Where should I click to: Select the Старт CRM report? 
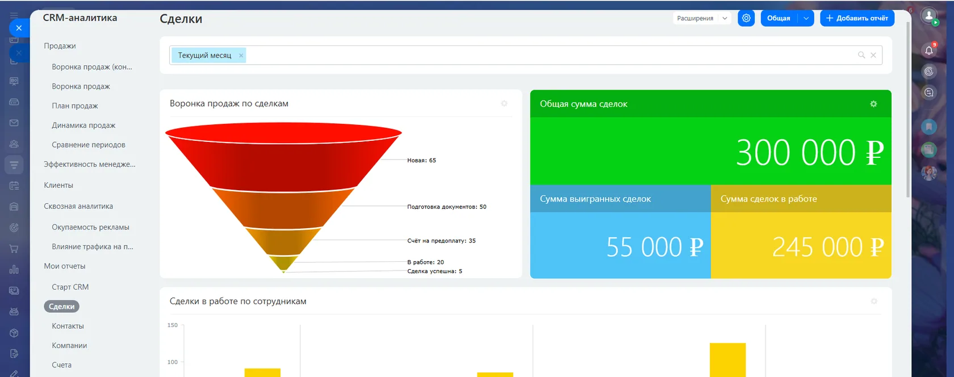point(70,287)
